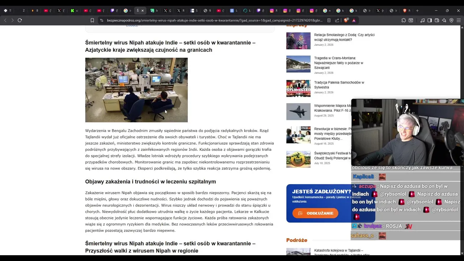Click the fighter jet thumbnail
464x261 pixels.
click(298, 112)
